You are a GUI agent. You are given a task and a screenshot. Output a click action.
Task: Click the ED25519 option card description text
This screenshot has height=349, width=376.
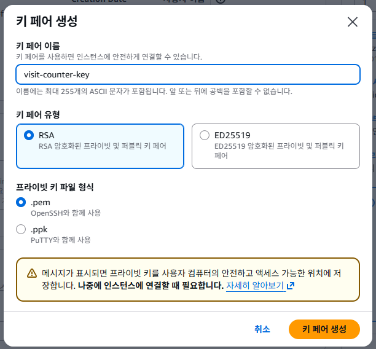click(x=279, y=151)
